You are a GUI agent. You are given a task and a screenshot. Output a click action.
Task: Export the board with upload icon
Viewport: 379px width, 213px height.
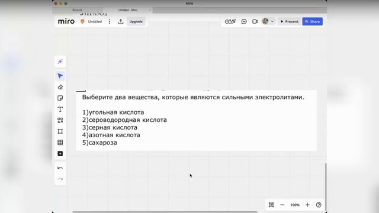coord(121,21)
